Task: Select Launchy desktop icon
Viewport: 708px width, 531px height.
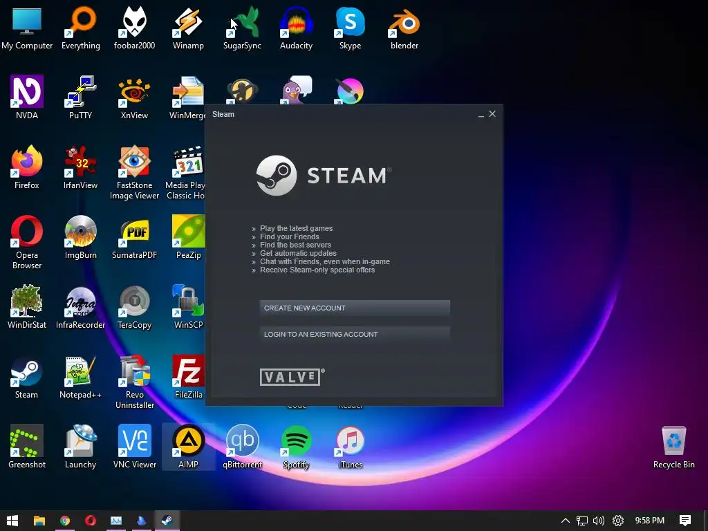Action: (x=81, y=447)
